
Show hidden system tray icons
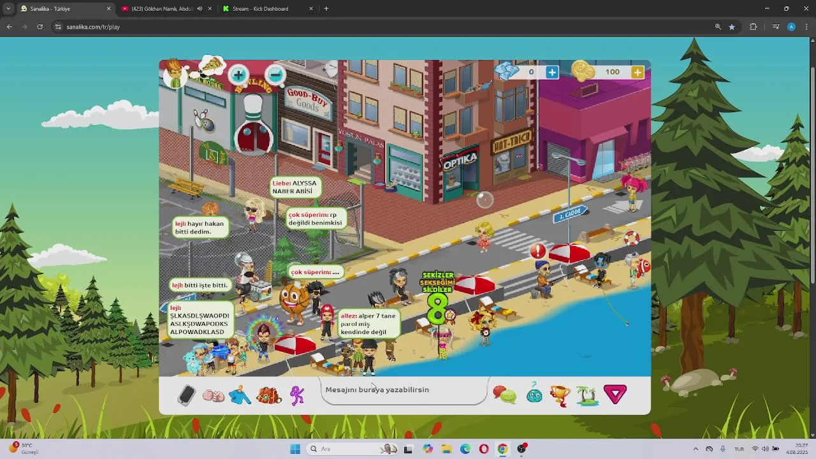click(x=696, y=449)
